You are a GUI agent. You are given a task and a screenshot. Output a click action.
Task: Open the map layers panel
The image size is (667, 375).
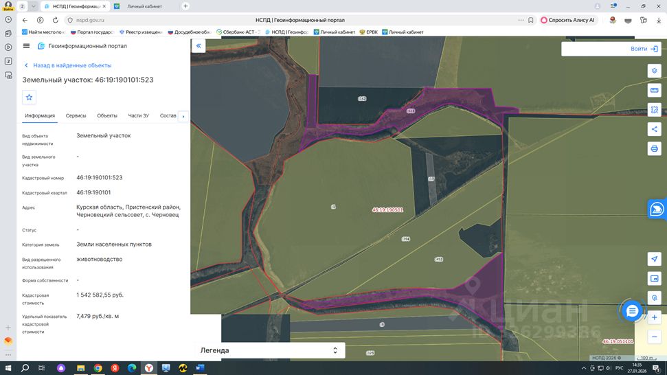click(654, 71)
